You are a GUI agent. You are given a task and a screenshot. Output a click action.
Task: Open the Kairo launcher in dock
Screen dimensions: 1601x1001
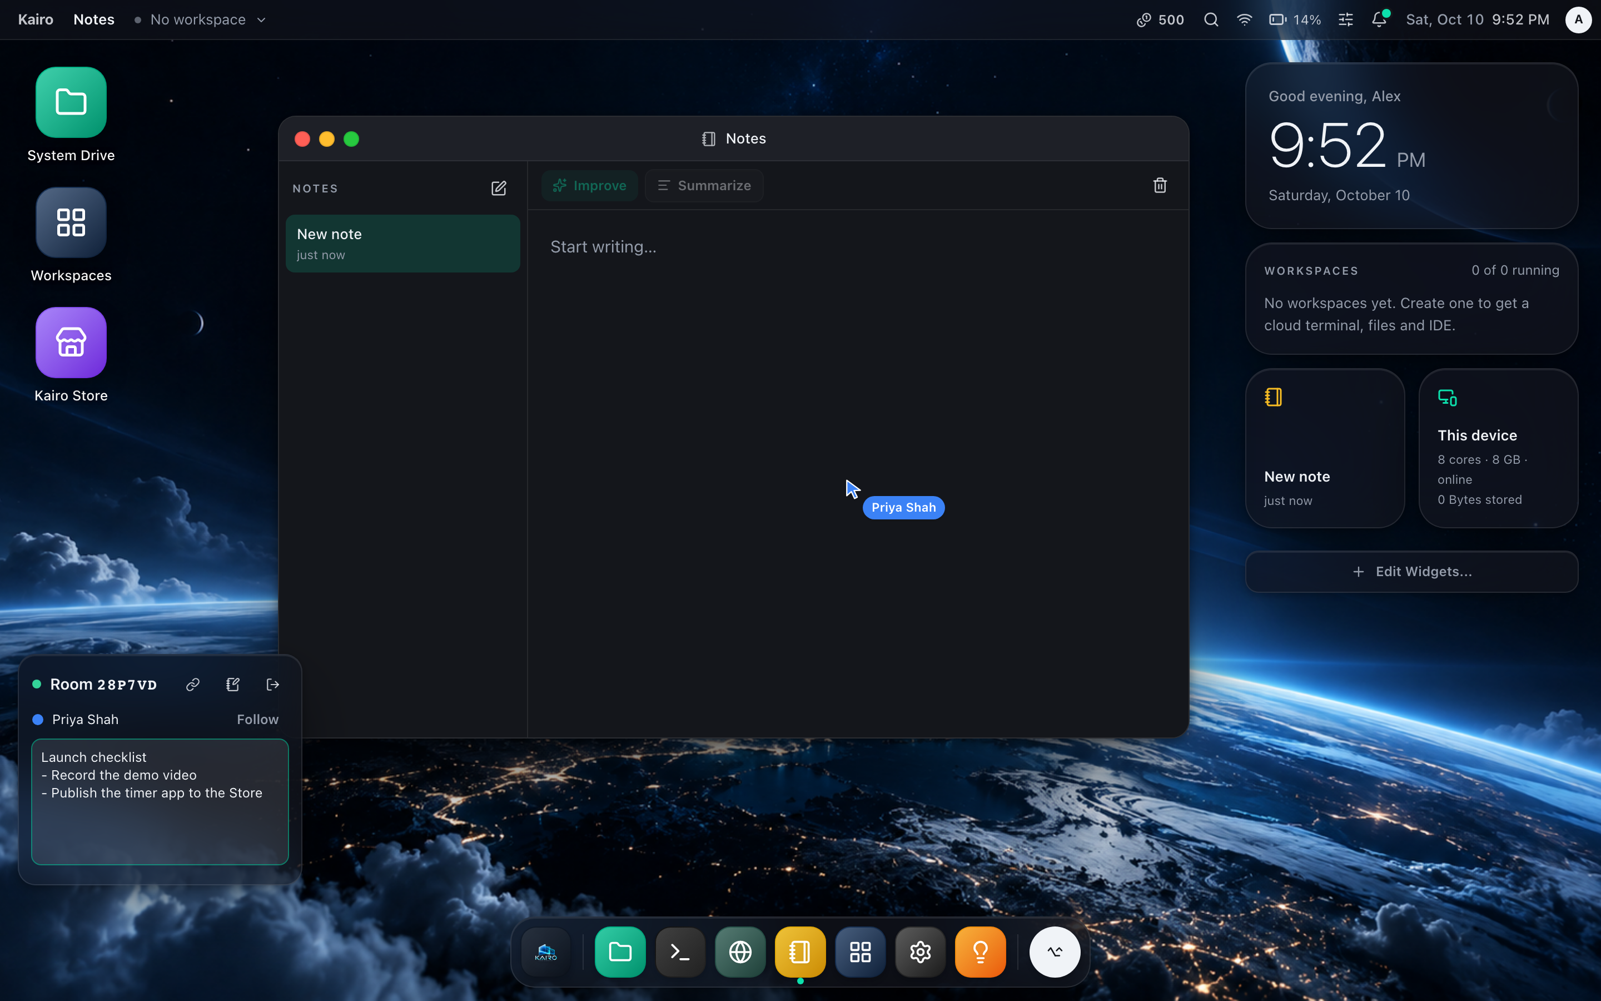[546, 952]
